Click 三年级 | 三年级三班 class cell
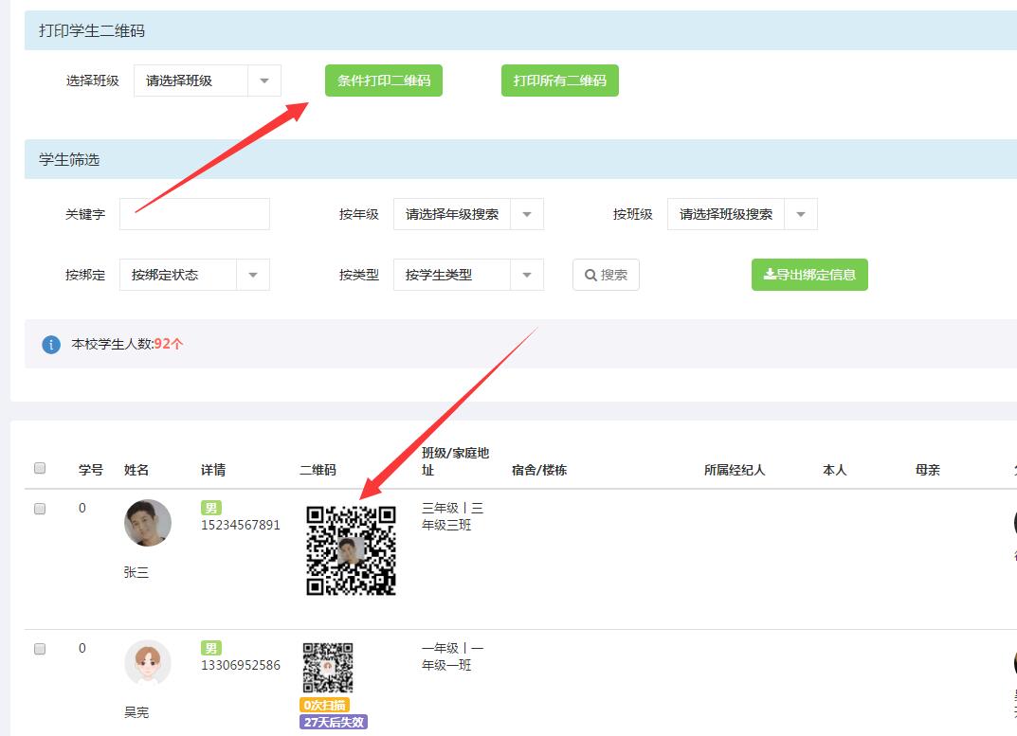Viewport: 1017px width, 736px height. 453,516
